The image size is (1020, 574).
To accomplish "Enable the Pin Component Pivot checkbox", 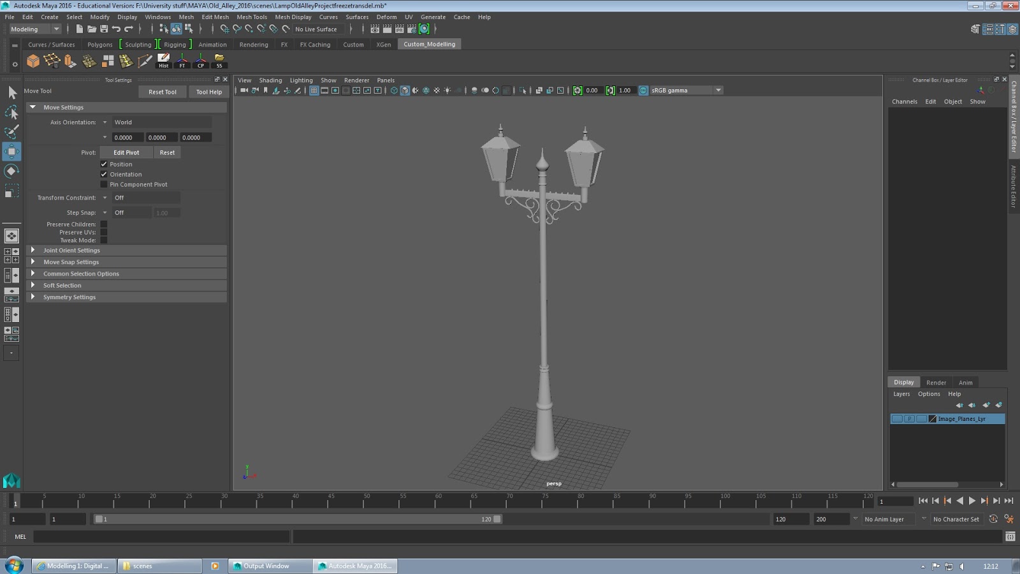I will pyautogui.click(x=104, y=184).
